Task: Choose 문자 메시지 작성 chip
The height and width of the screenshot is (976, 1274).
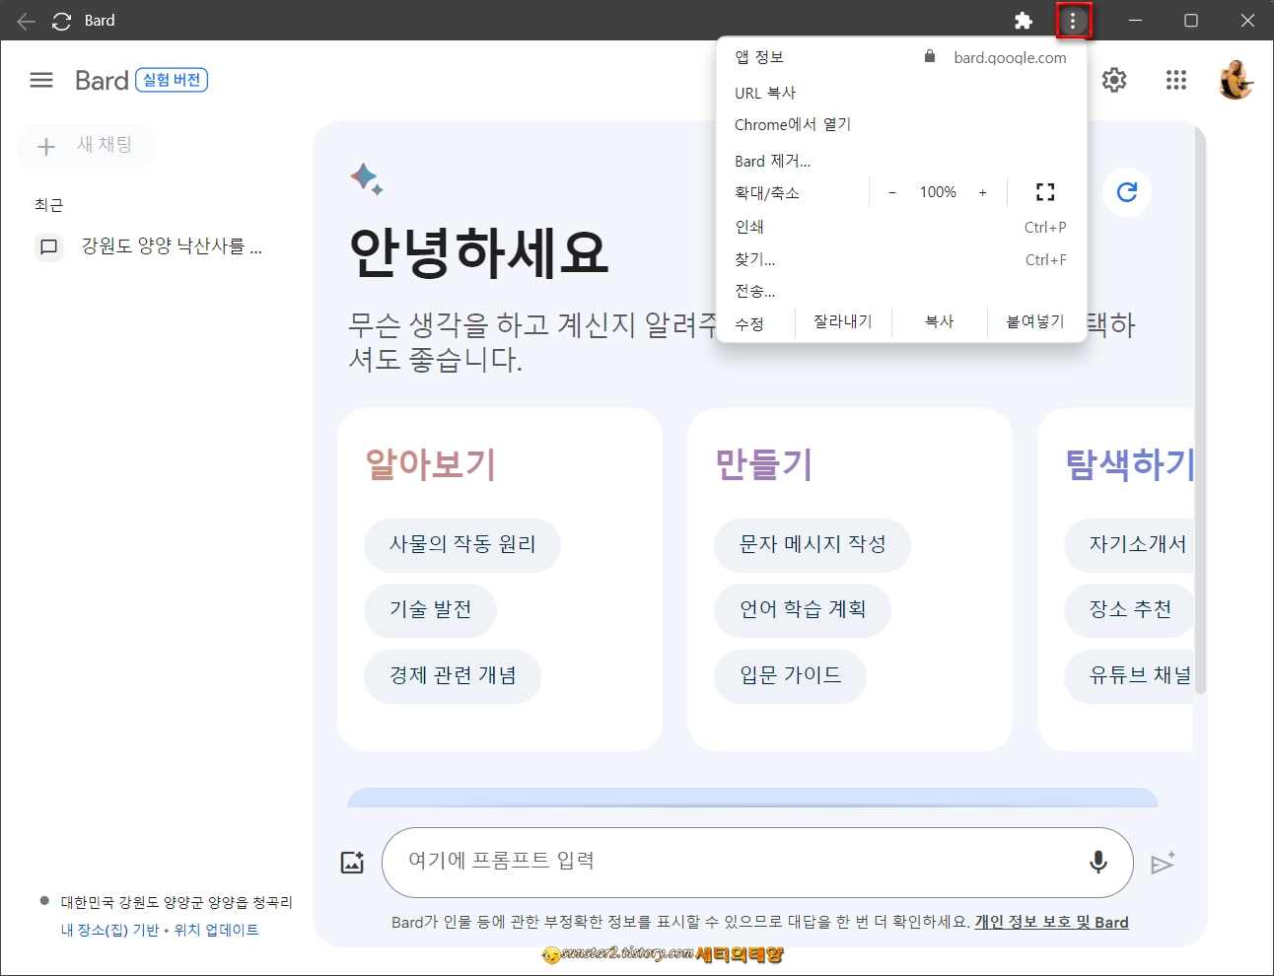Action: (x=813, y=545)
